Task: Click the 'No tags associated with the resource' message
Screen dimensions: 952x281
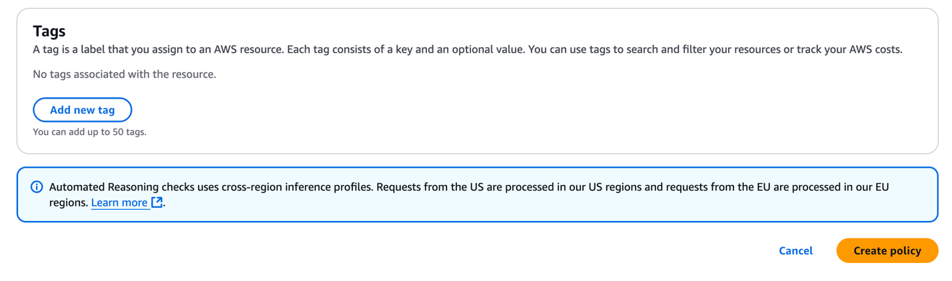Action: [x=125, y=75]
